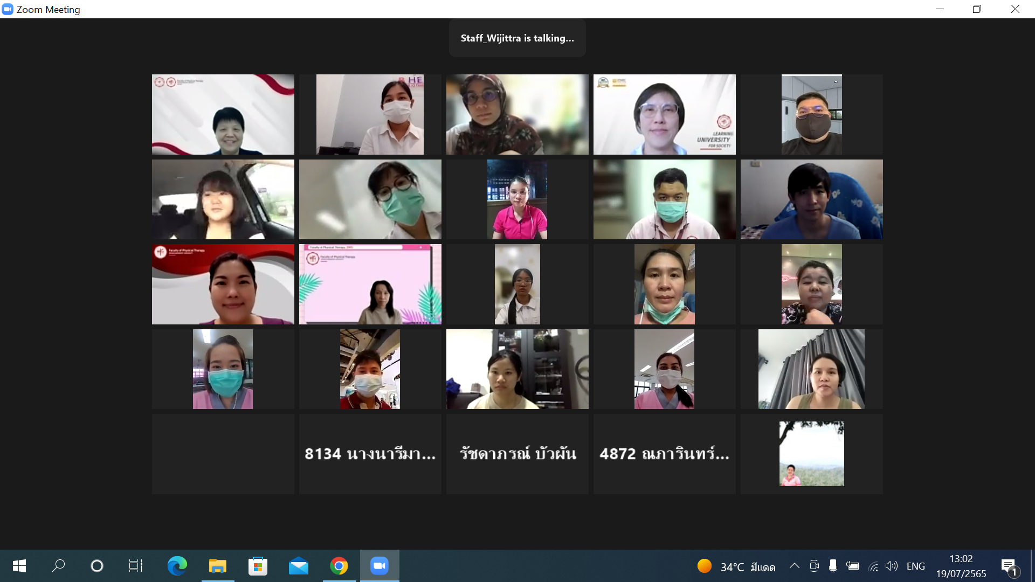Click the microphone tray icon
The width and height of the screenshot is (1035, 582).
click(833, 566)
